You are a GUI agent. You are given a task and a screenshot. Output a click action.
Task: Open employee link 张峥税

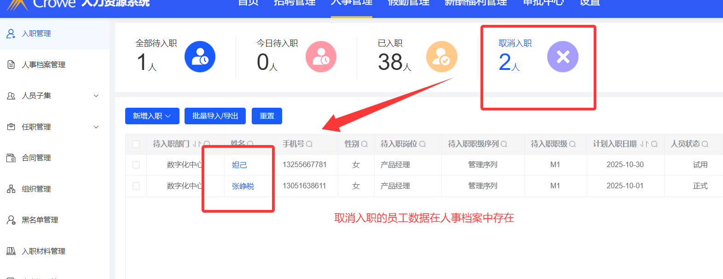click(243, 186)
